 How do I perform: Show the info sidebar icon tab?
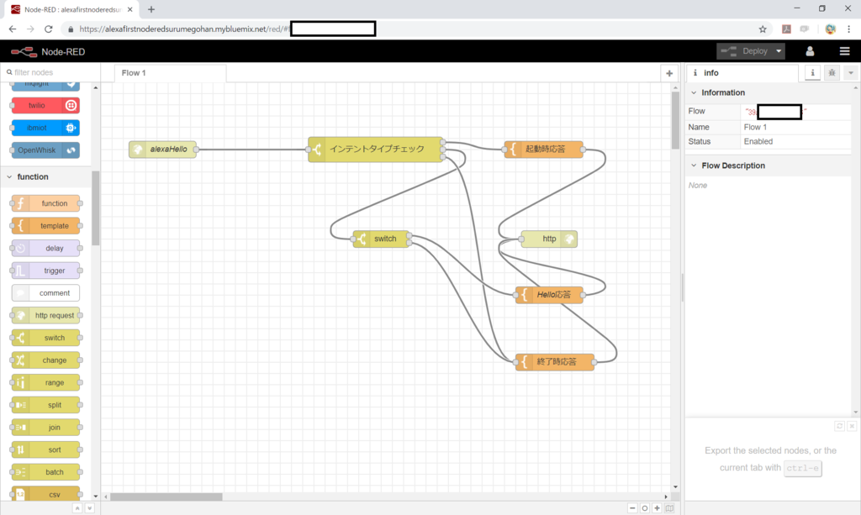813,73
